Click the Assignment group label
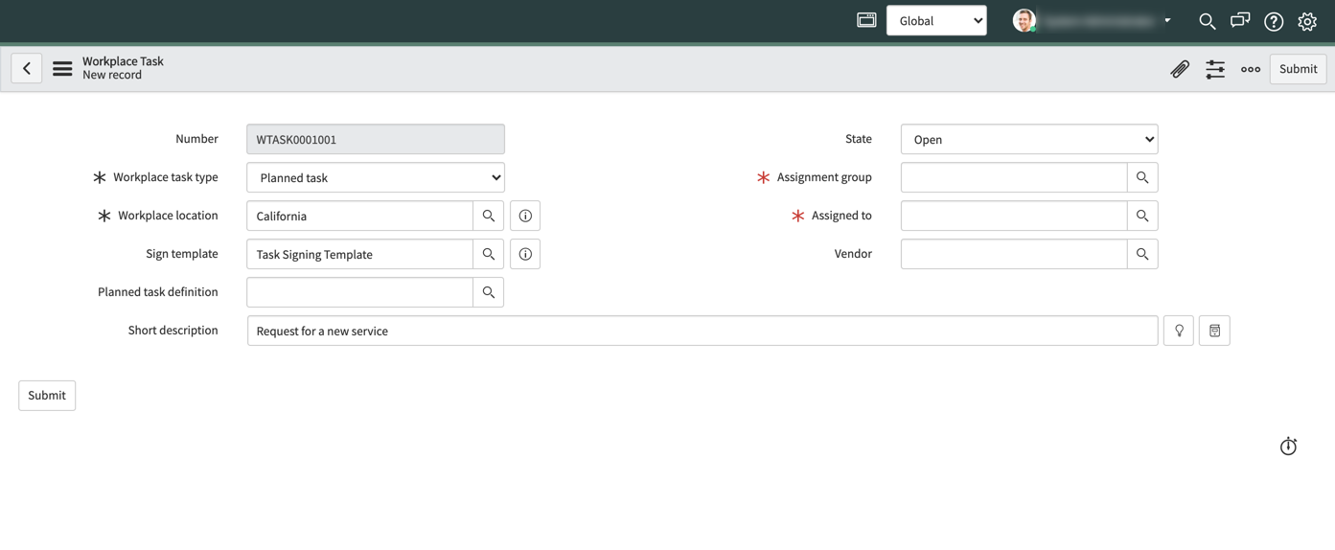1335x550 pixels. (x=824, y=177)
